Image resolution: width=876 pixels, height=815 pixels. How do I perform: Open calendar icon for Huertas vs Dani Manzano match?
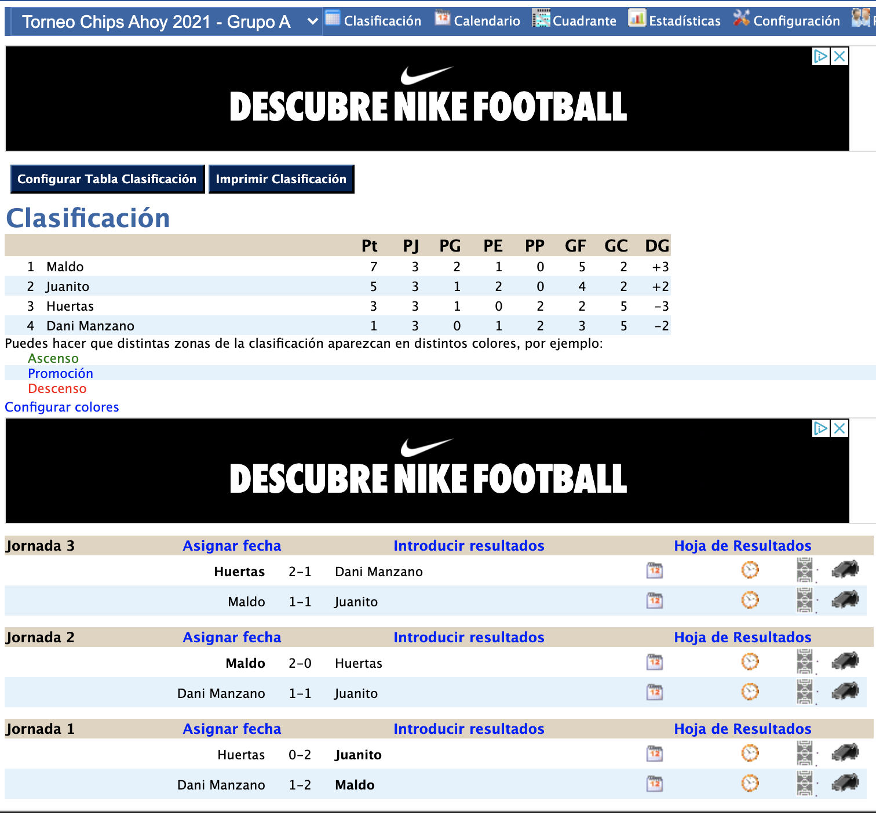655,571
